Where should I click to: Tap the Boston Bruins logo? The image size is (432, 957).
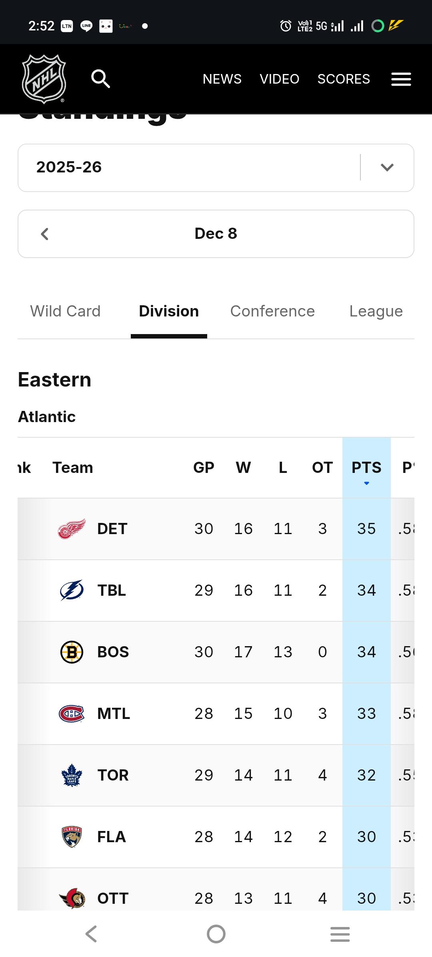click(72, 652)
